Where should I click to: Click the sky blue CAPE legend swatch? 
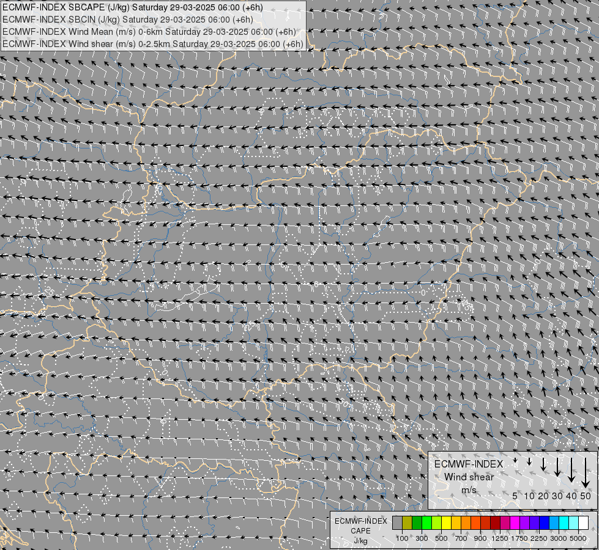click(x=554, y=522)
